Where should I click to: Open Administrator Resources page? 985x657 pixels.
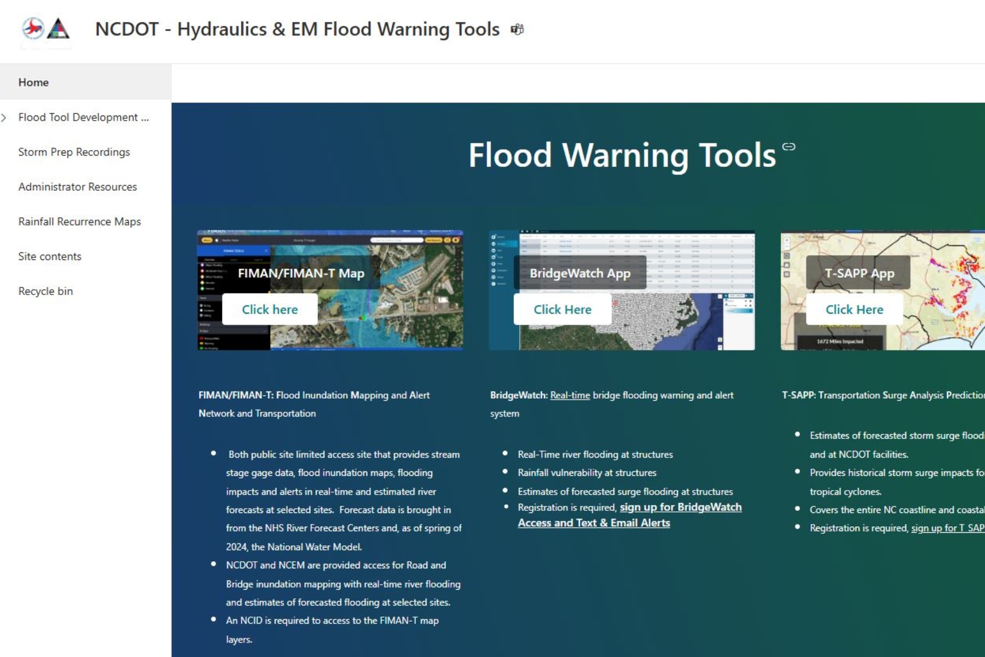[78, 187]
